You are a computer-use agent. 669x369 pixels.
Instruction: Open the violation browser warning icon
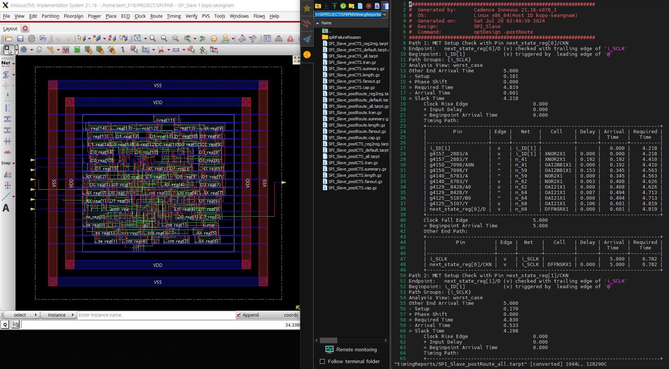pyautogui.click(x=290, y=38)
